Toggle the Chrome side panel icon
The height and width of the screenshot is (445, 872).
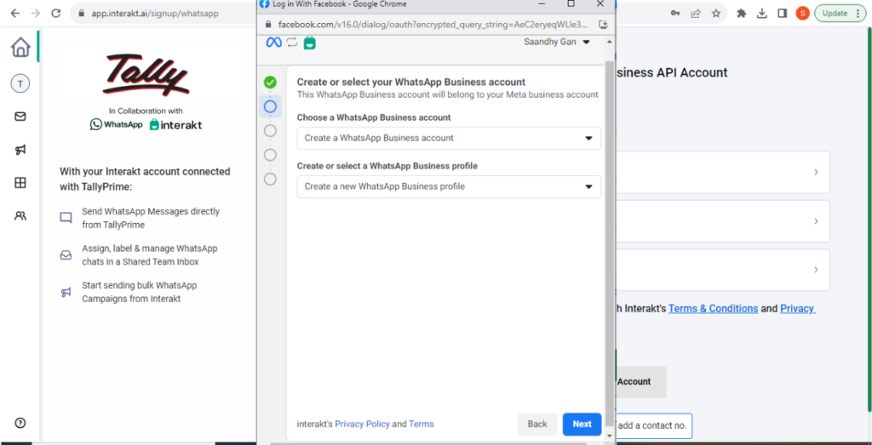(x=782, y=14)
